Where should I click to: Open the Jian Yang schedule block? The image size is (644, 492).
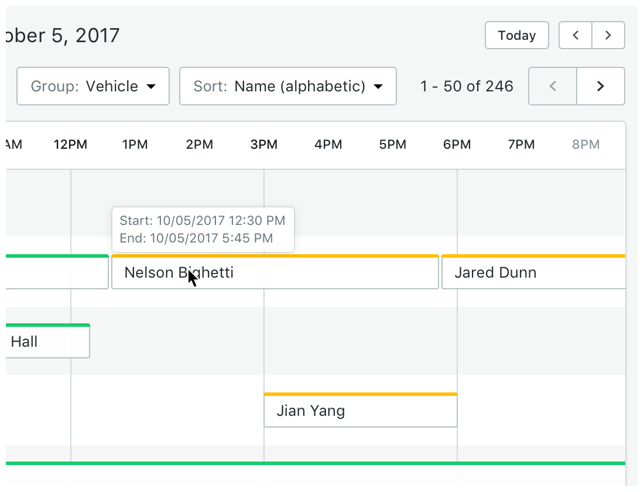[360, 411]
